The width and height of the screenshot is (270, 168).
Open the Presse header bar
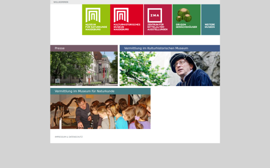point(84,48)
